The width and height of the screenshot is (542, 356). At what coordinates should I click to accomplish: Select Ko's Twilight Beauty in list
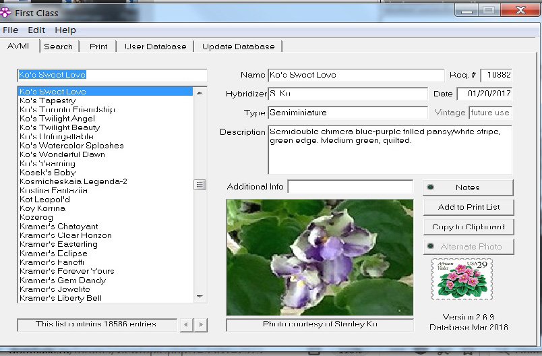coord(105,127)
